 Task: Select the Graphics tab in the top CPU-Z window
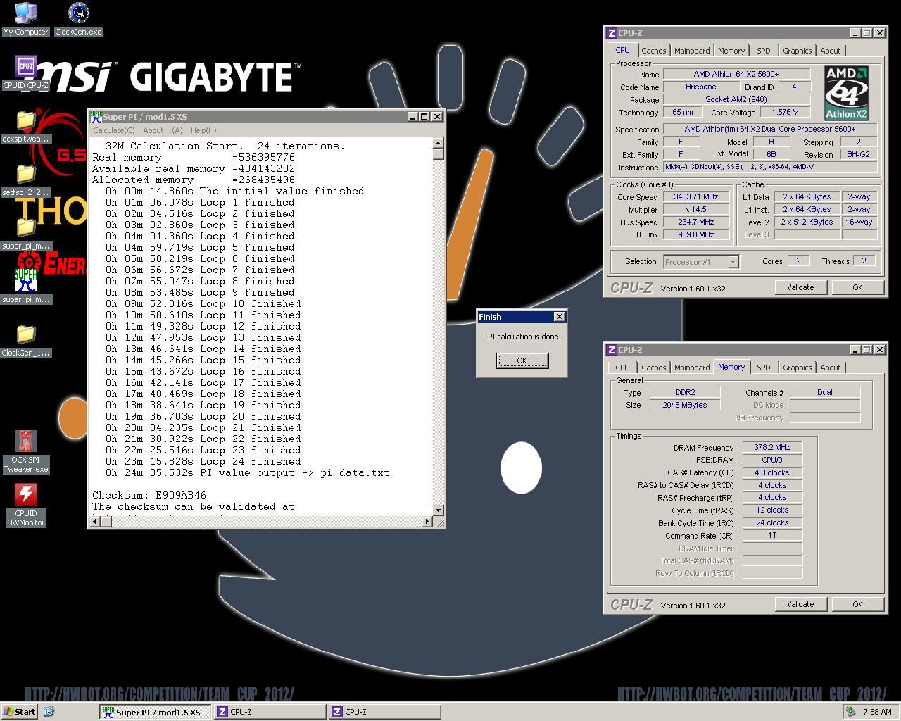[798, 51]
